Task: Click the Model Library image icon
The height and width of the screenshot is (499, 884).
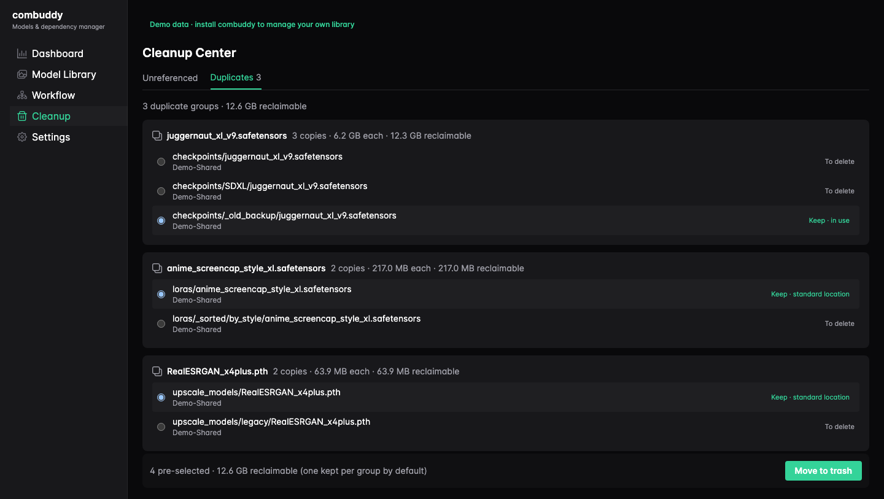Action: click(x=22, y=74)
